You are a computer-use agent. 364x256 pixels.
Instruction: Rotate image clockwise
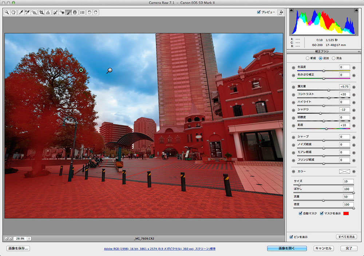[x=96, y=12]
